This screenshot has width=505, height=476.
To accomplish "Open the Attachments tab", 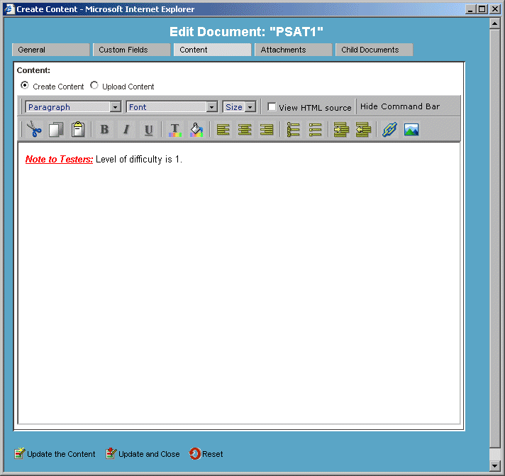I will [293, 50].
